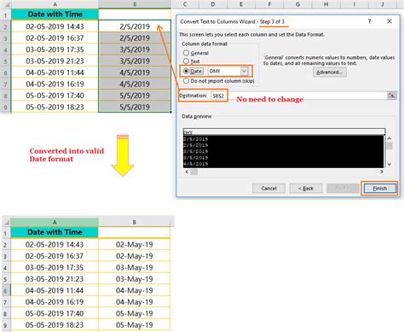This screenshot has height=332, width=404.
Task: Select column B header in bottom sheet
Action: tap(135, 222)
